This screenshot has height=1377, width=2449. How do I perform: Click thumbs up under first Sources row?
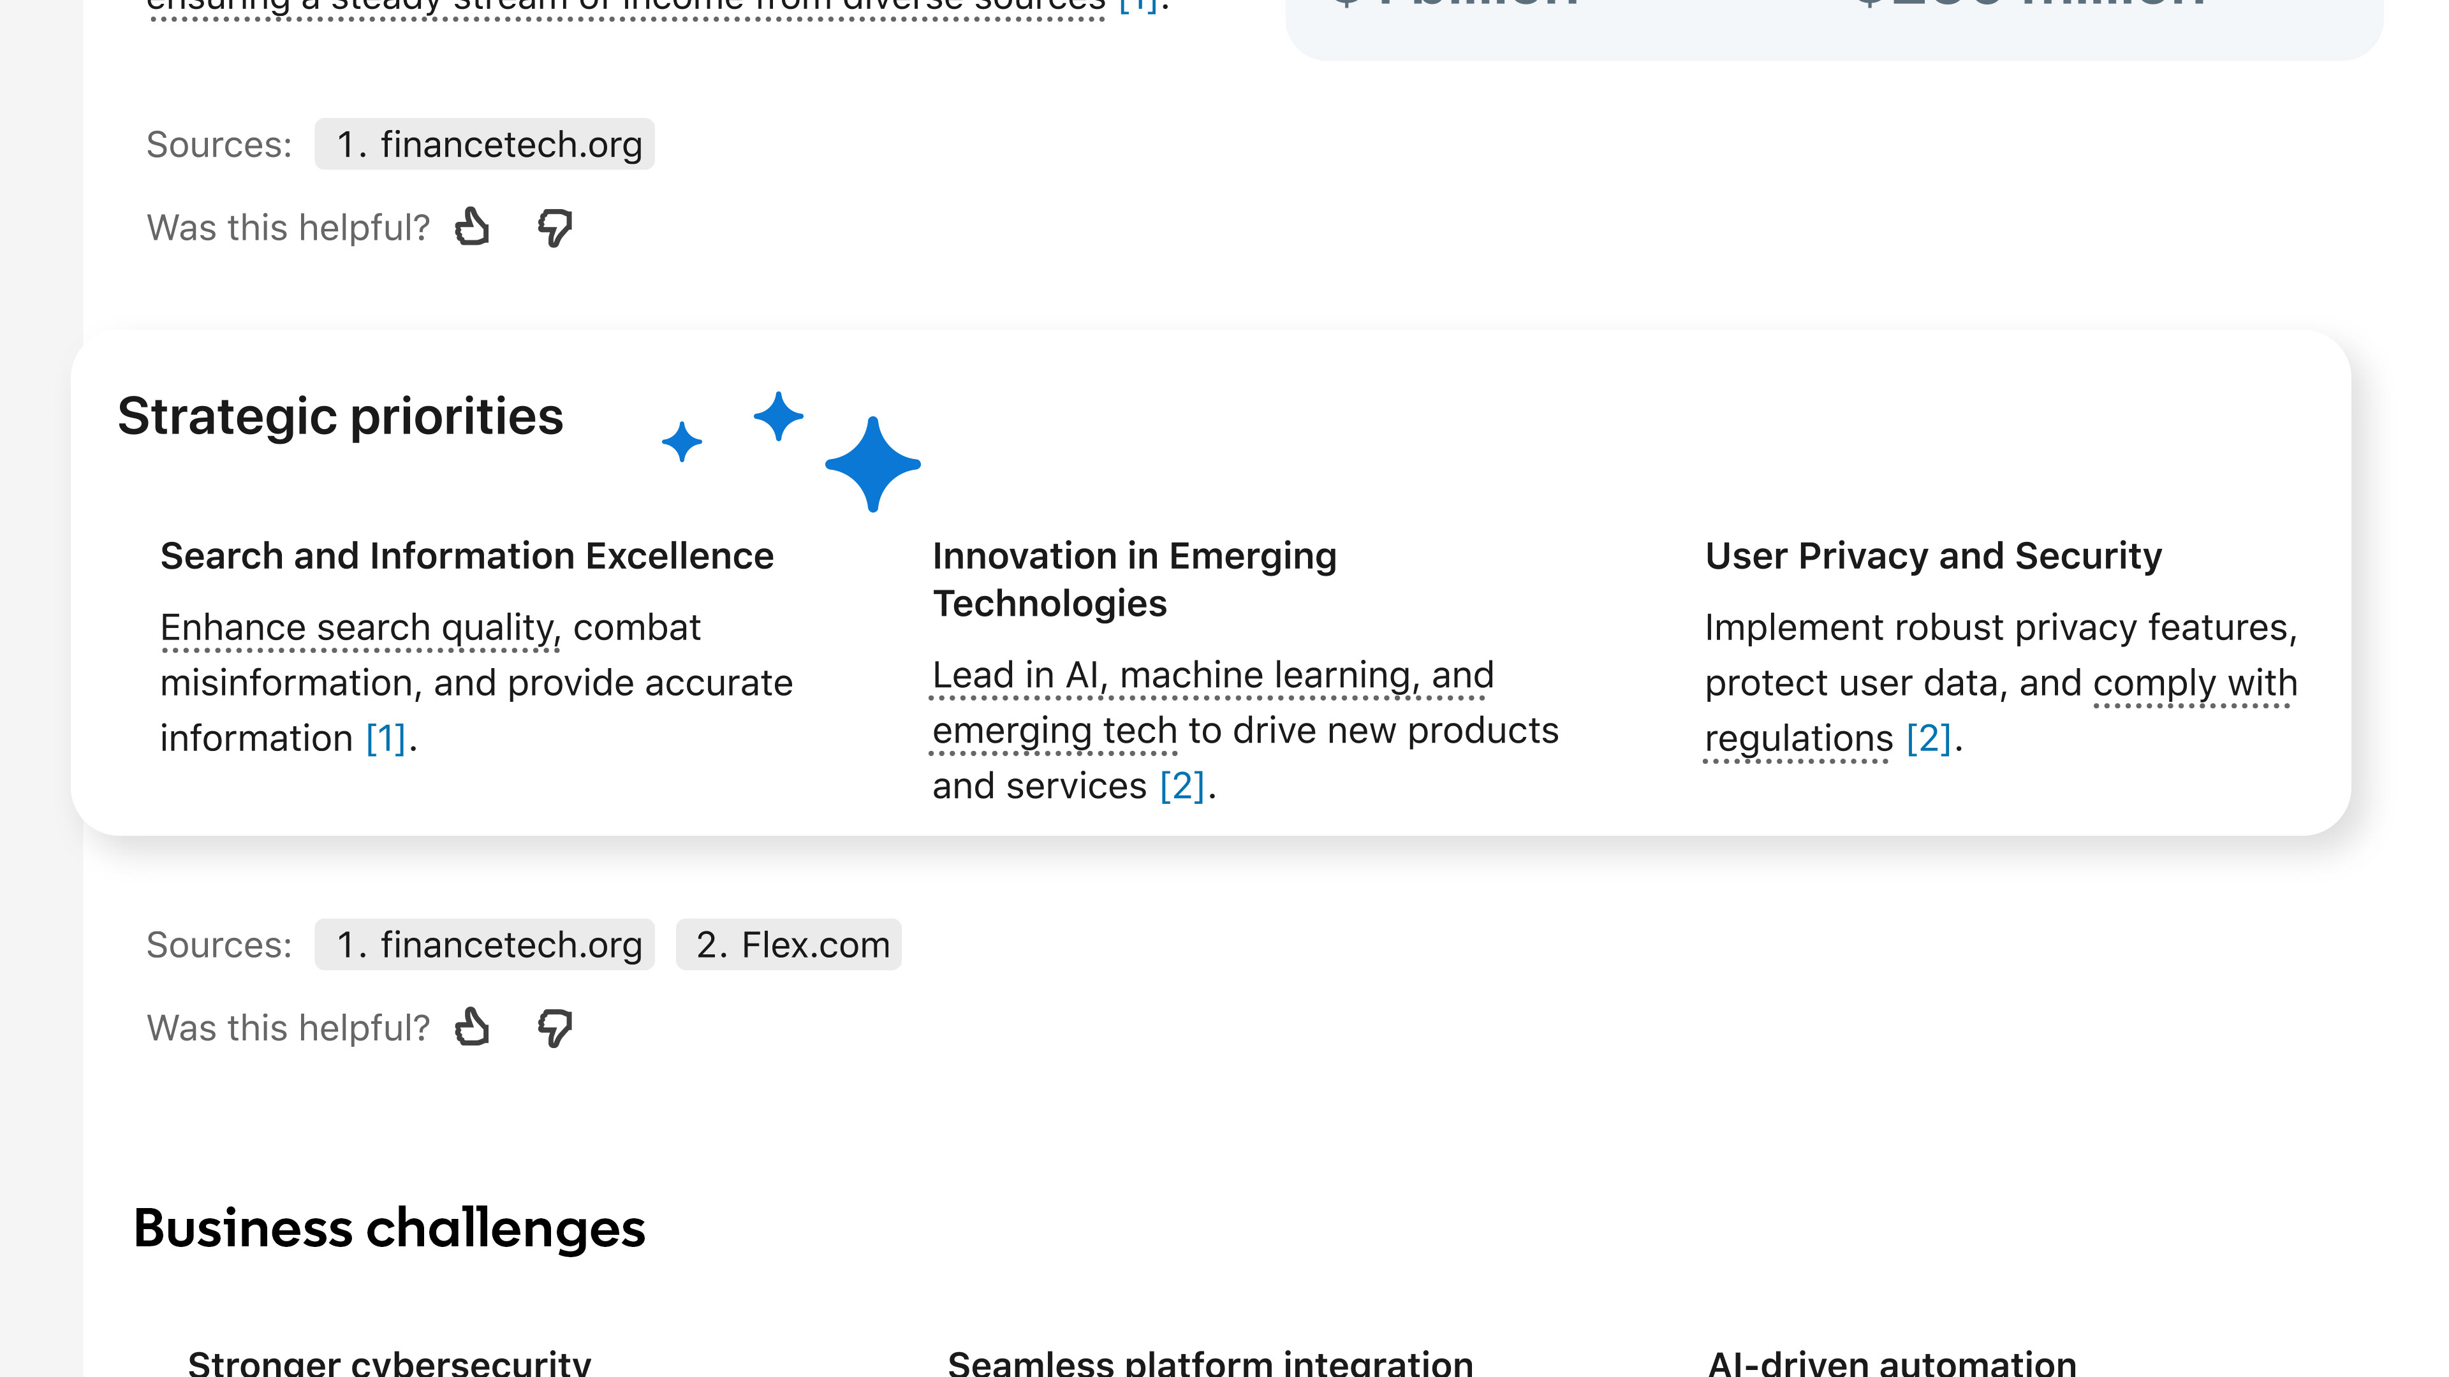tap(473, 227)
